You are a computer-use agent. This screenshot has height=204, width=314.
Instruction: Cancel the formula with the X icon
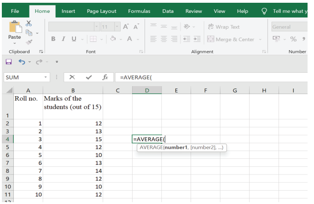72,77
